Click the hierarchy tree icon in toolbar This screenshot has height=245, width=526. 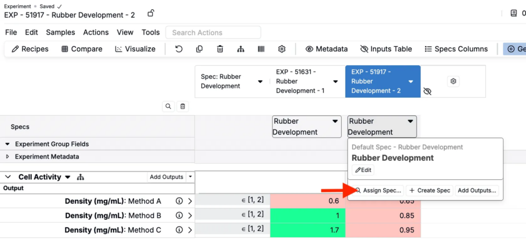coord(240,49)
